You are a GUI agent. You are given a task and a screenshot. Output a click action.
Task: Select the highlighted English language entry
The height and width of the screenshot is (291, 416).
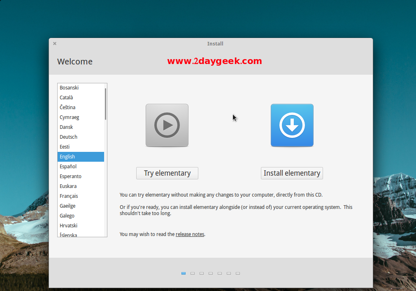(67, 157)
